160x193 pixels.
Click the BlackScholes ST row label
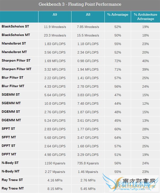(15, 26)
